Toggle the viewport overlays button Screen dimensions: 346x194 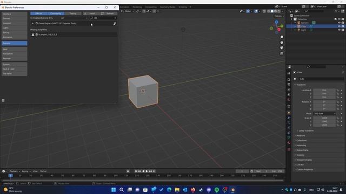pos(256,11)
